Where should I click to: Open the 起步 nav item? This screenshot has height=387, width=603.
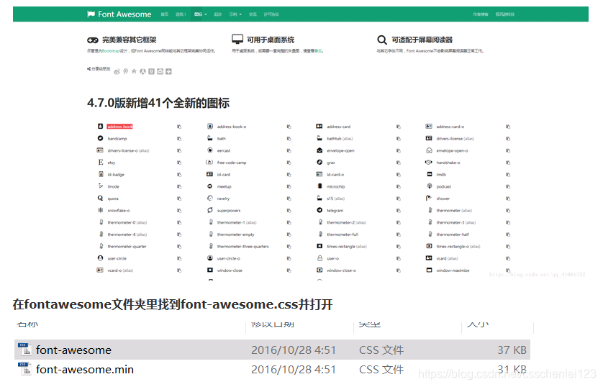pos(218,14)
